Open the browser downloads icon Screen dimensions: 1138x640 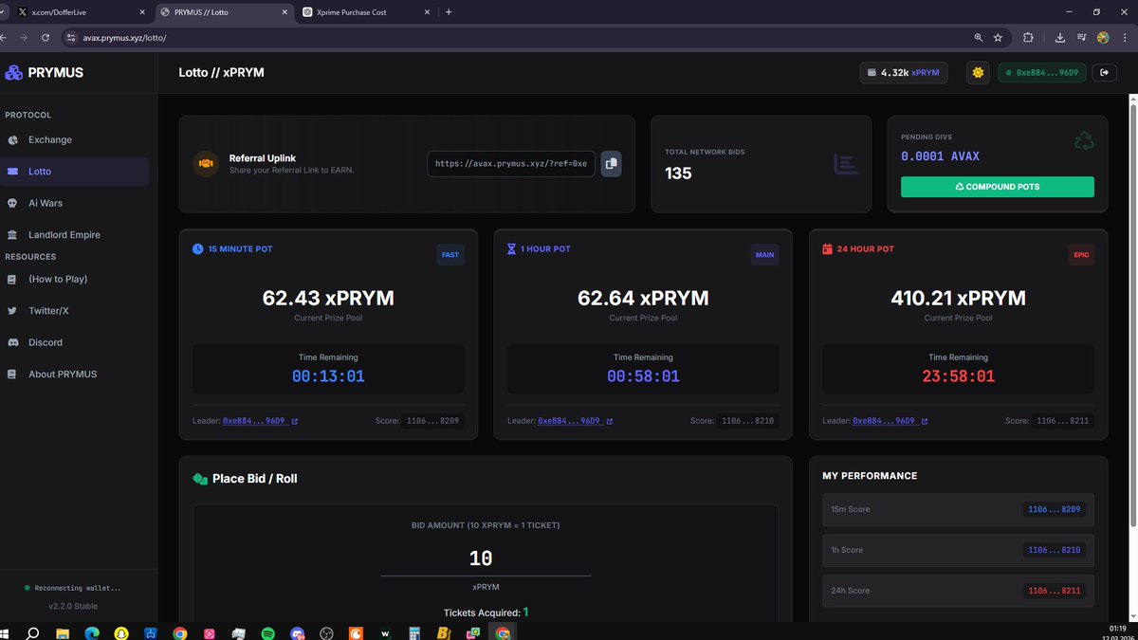[1060, 37]
